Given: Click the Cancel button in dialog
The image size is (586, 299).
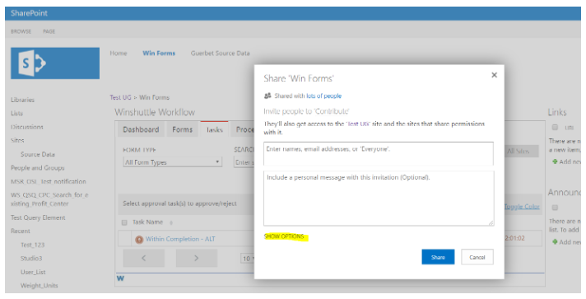Looking at the screenshot, I should click(x=477, y=257).
